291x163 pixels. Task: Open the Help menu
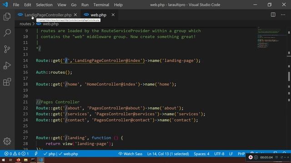click(118, 5)
